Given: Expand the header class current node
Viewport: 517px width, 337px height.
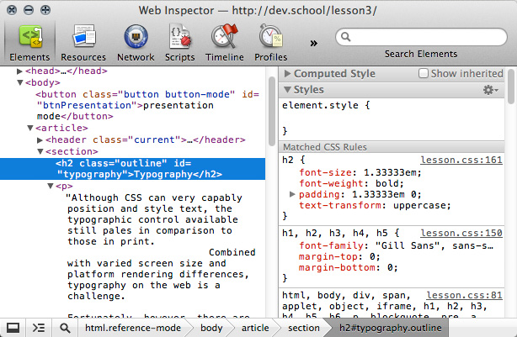Looking at the screenshot, I should tap(40, 140).
